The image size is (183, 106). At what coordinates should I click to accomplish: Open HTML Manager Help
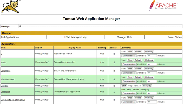point(76,37)
